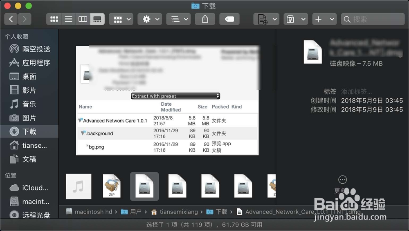
Task: Click the 磁盘映像 – 7.5 MB label
Action: coord(356,64)
